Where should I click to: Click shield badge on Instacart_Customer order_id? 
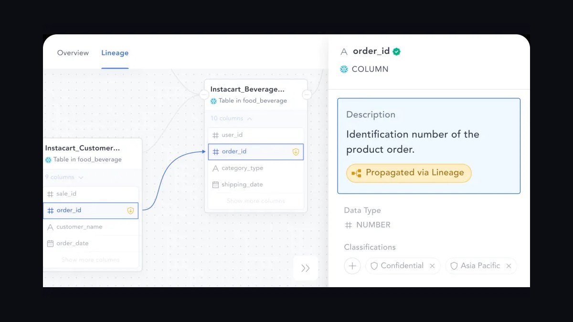point(130,210)
